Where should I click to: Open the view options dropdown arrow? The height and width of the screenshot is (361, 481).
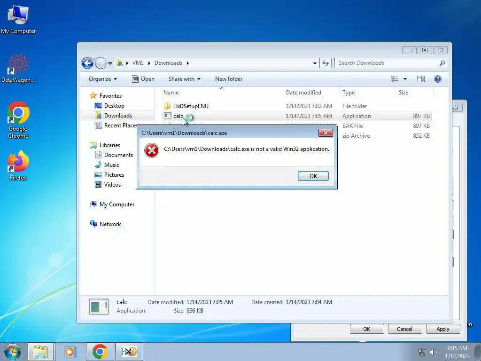coord(405,79)
